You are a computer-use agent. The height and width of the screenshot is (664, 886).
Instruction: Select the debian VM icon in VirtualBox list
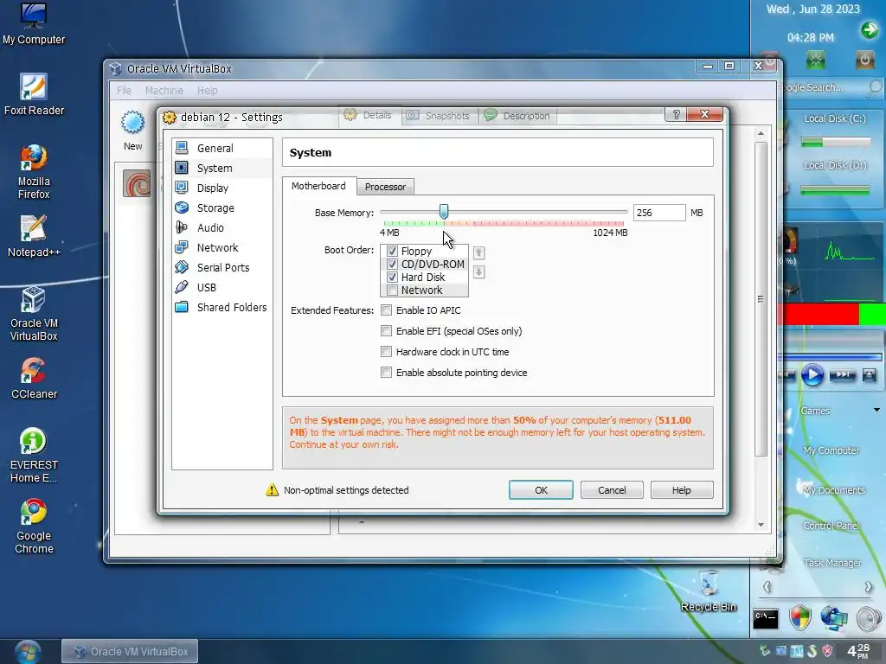click(x=137, y=183)
